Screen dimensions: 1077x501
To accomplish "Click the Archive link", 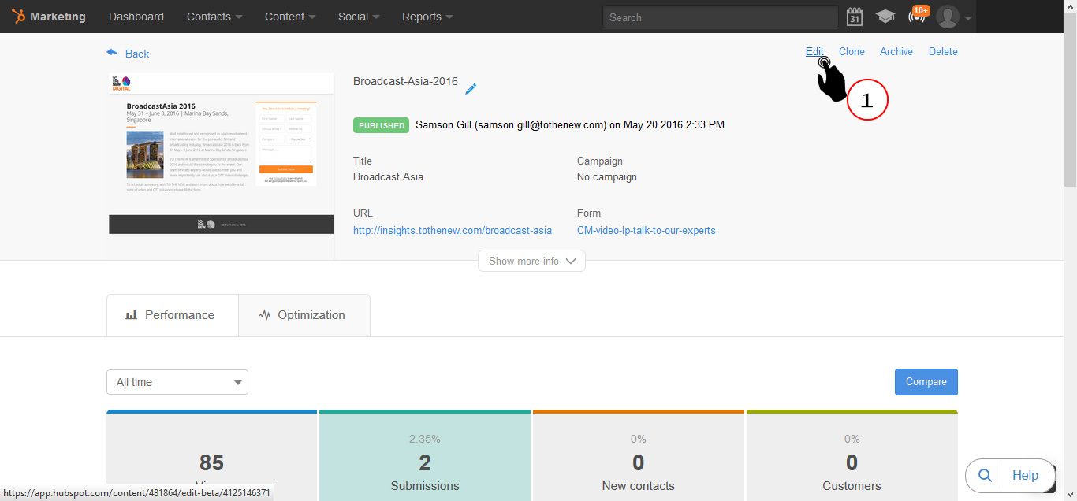I will 896,51.
